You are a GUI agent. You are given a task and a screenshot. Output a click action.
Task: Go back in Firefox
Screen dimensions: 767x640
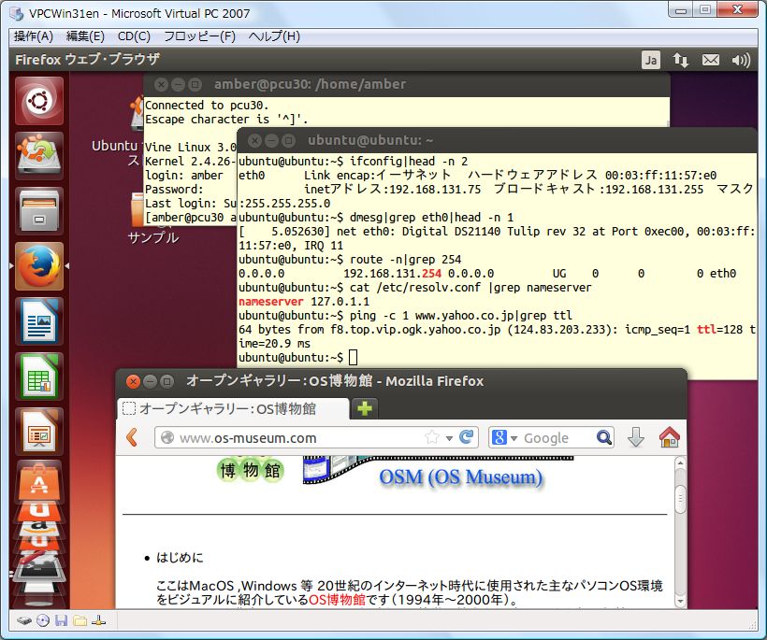click(x=132, y=437)
